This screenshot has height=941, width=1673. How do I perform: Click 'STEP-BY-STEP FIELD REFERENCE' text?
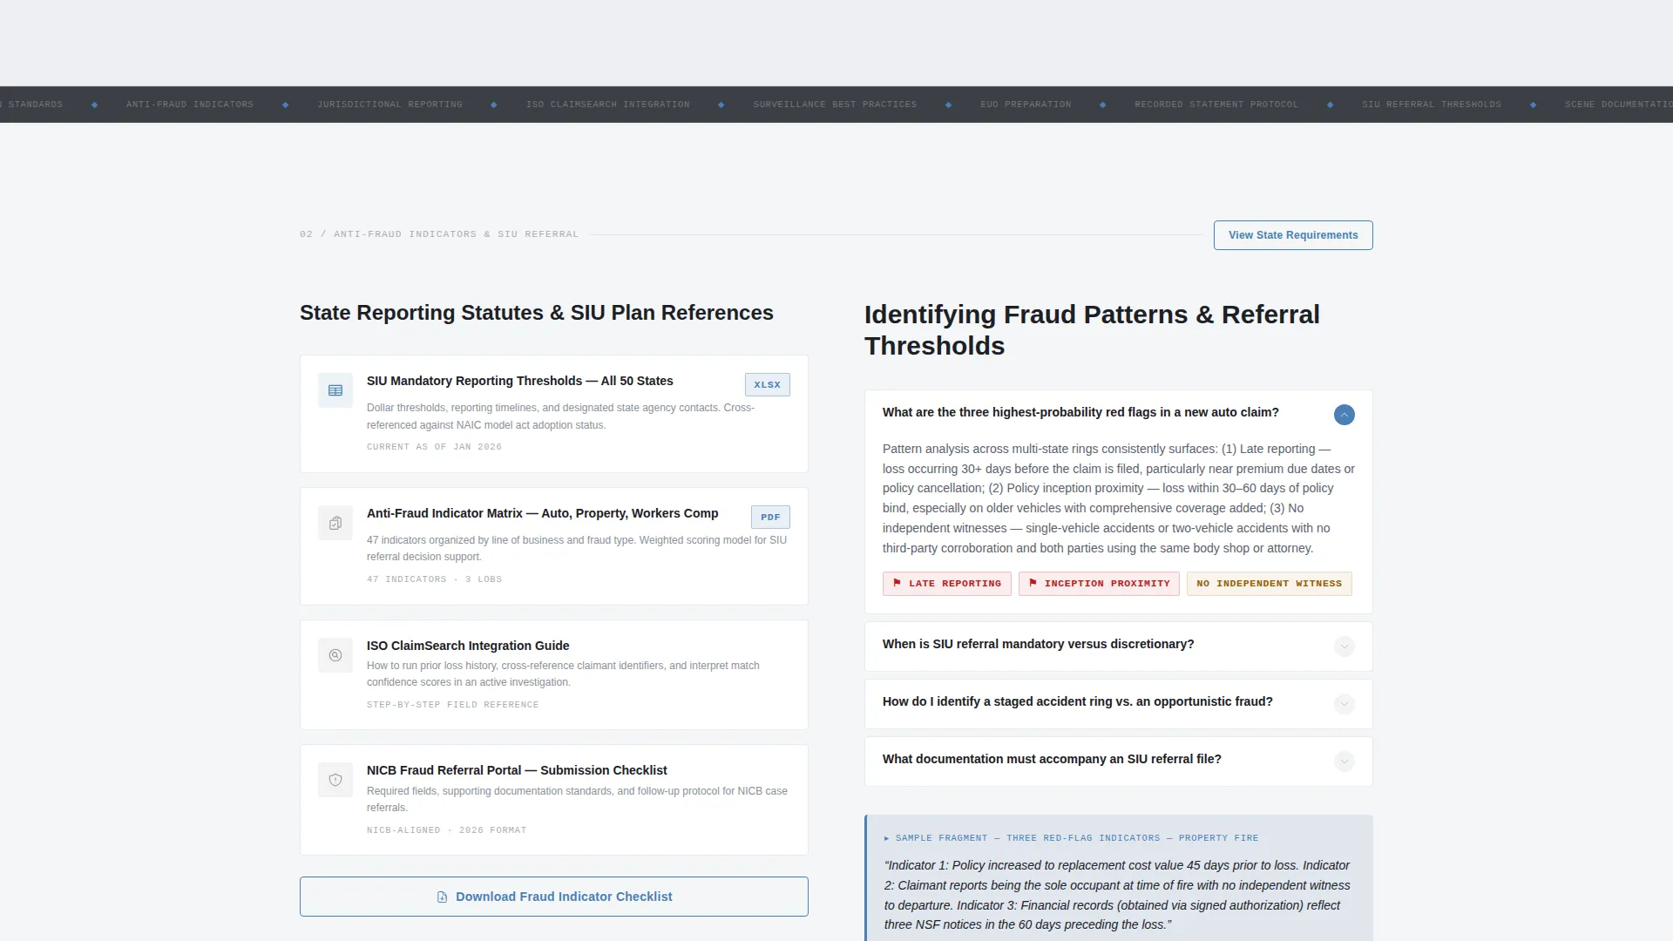click(452, 705)
